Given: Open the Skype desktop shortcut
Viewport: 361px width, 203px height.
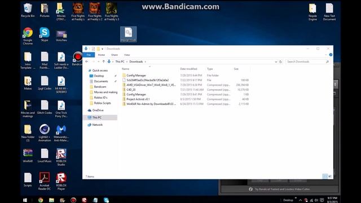Looking at the screenshot, I should click(x=45, y=34).
